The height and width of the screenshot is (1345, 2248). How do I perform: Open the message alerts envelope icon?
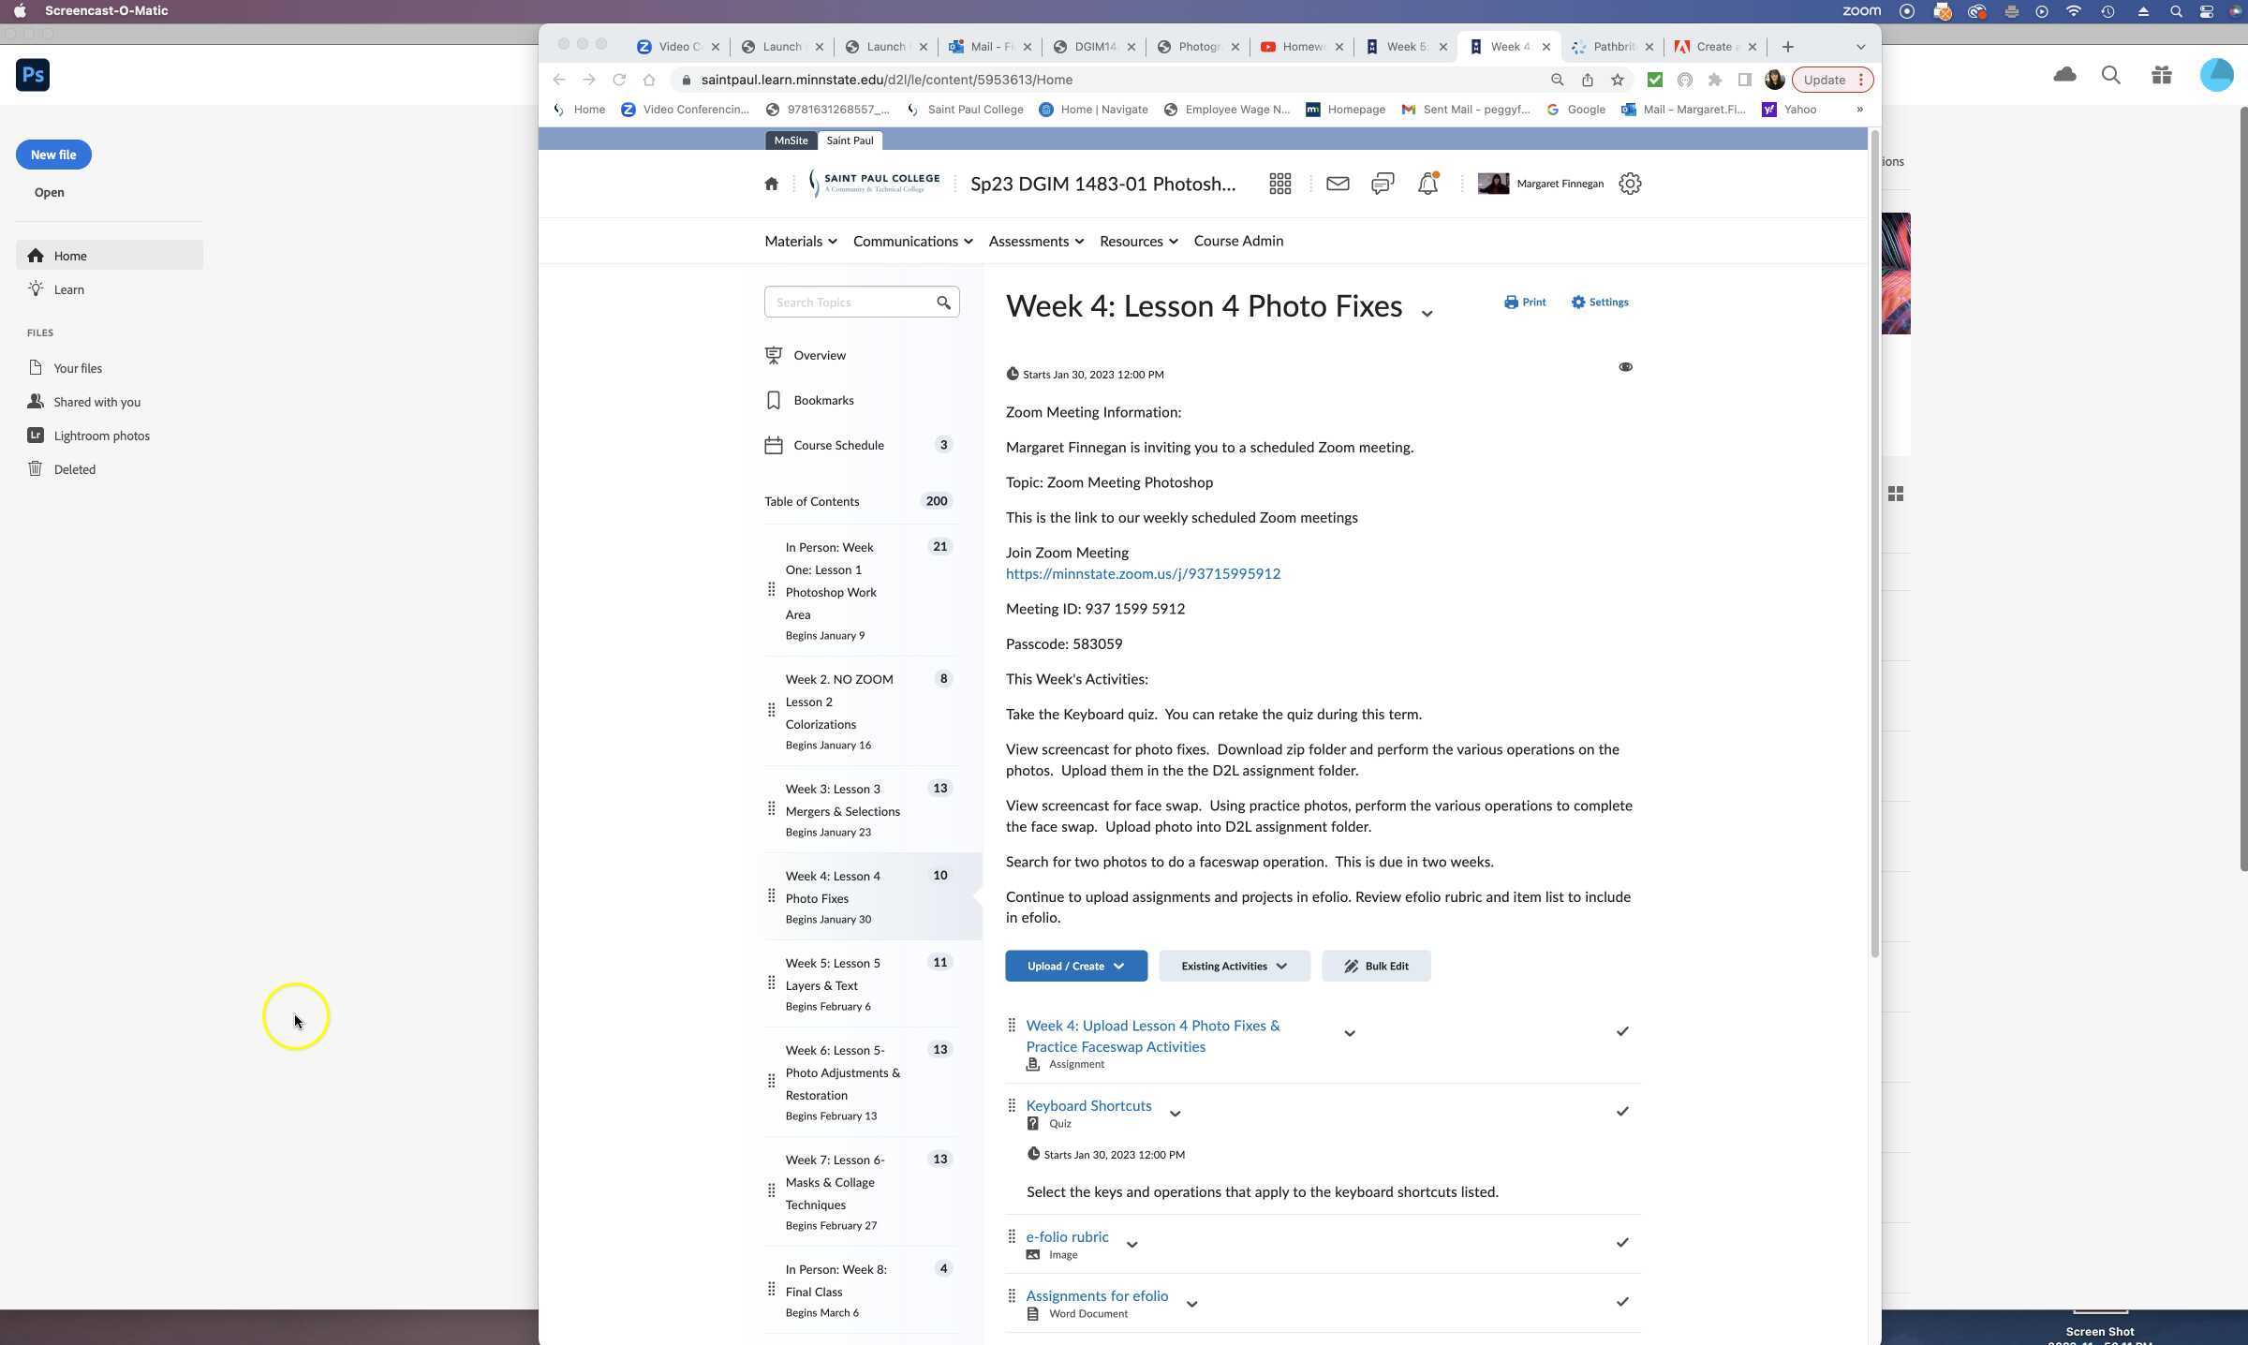tap(1337, 184)
